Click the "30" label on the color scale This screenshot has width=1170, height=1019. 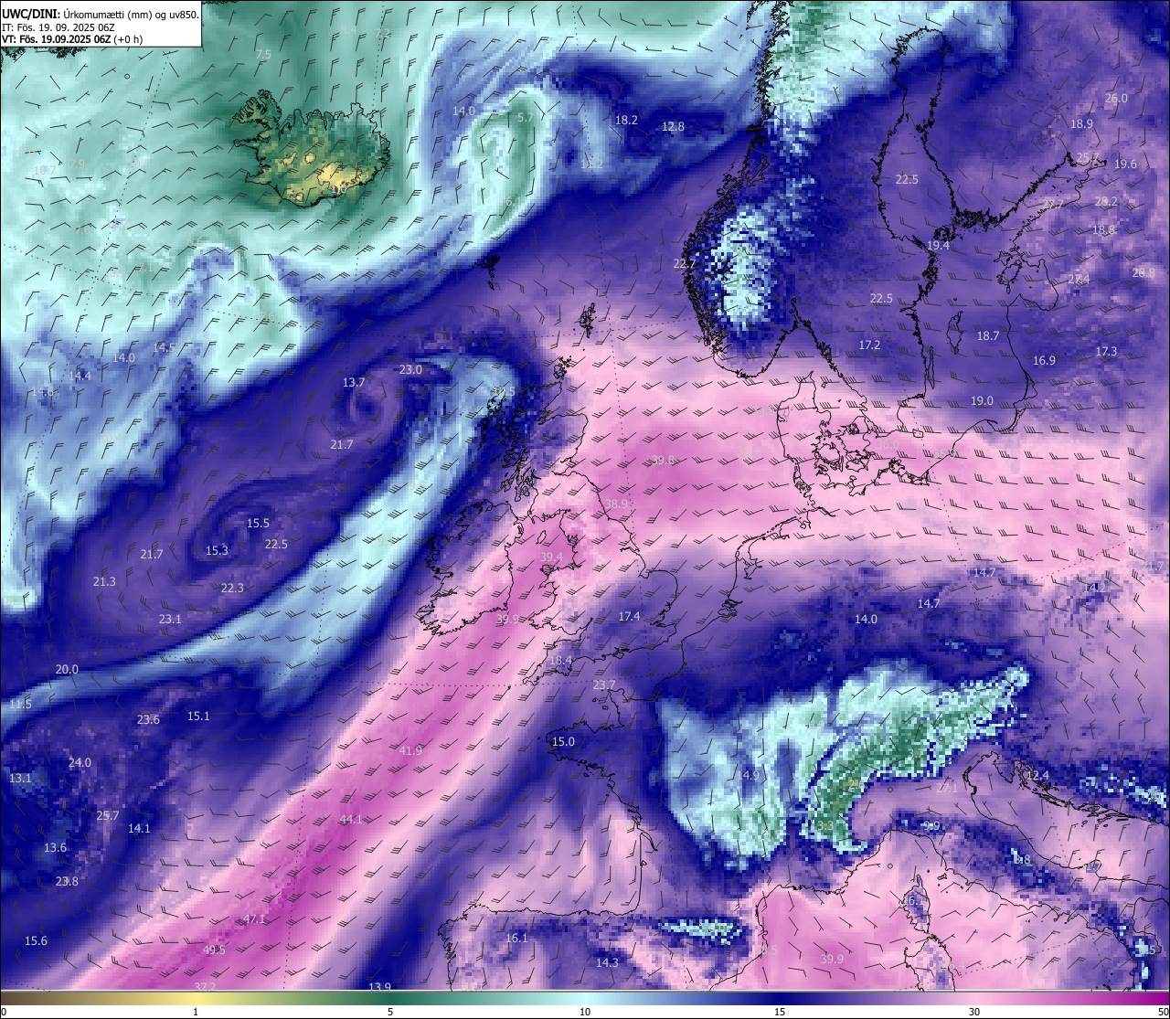pos(974,1012)
